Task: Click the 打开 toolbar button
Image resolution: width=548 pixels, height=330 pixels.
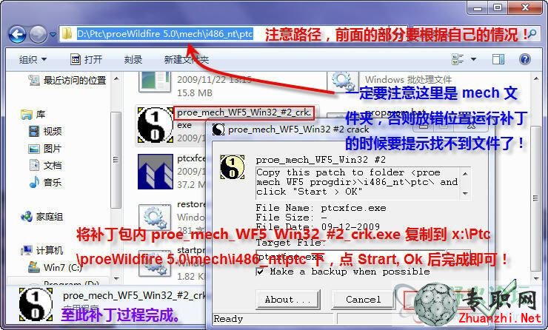Action: point(87,59)
